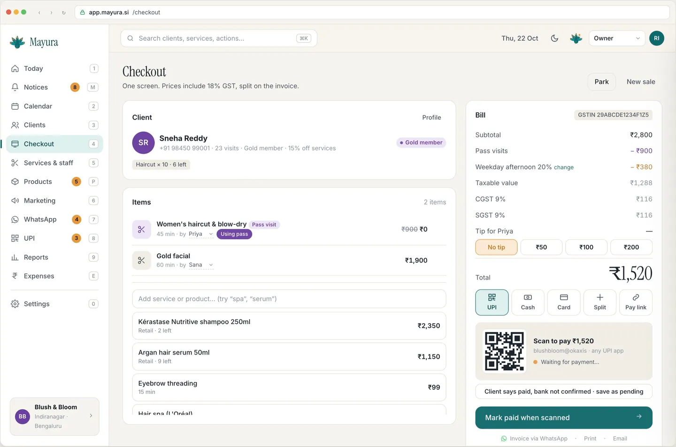Click the lotus icon beside Owner dropdown
The image size is (676, 447).
(576, 38)
